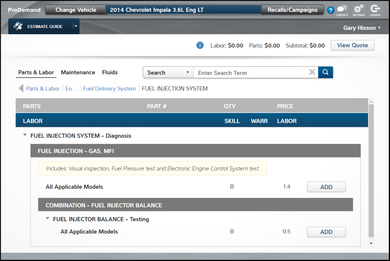This screenshot has height=261, width=390.
Task: Switch to the Maintenance tab
Action: (x=78, y=72)
